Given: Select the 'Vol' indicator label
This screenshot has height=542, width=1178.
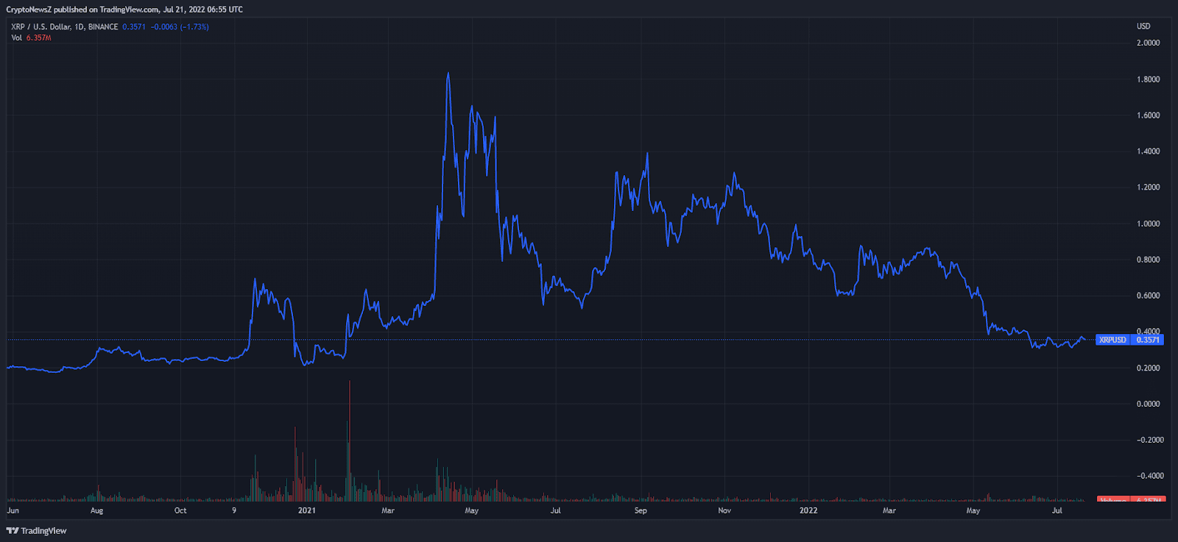Looking at the screenshot, I should pyautogui.click(x=16, y=38).
